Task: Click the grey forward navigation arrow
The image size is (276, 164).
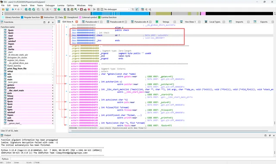Action: click(x=19, y=9)
